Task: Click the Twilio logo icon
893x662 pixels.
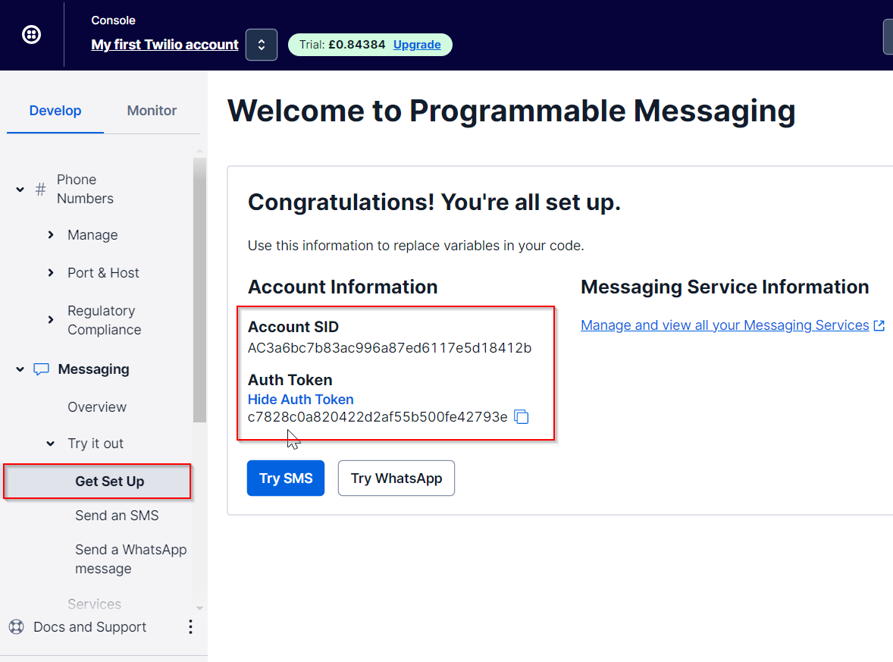Action: [31, 34]
